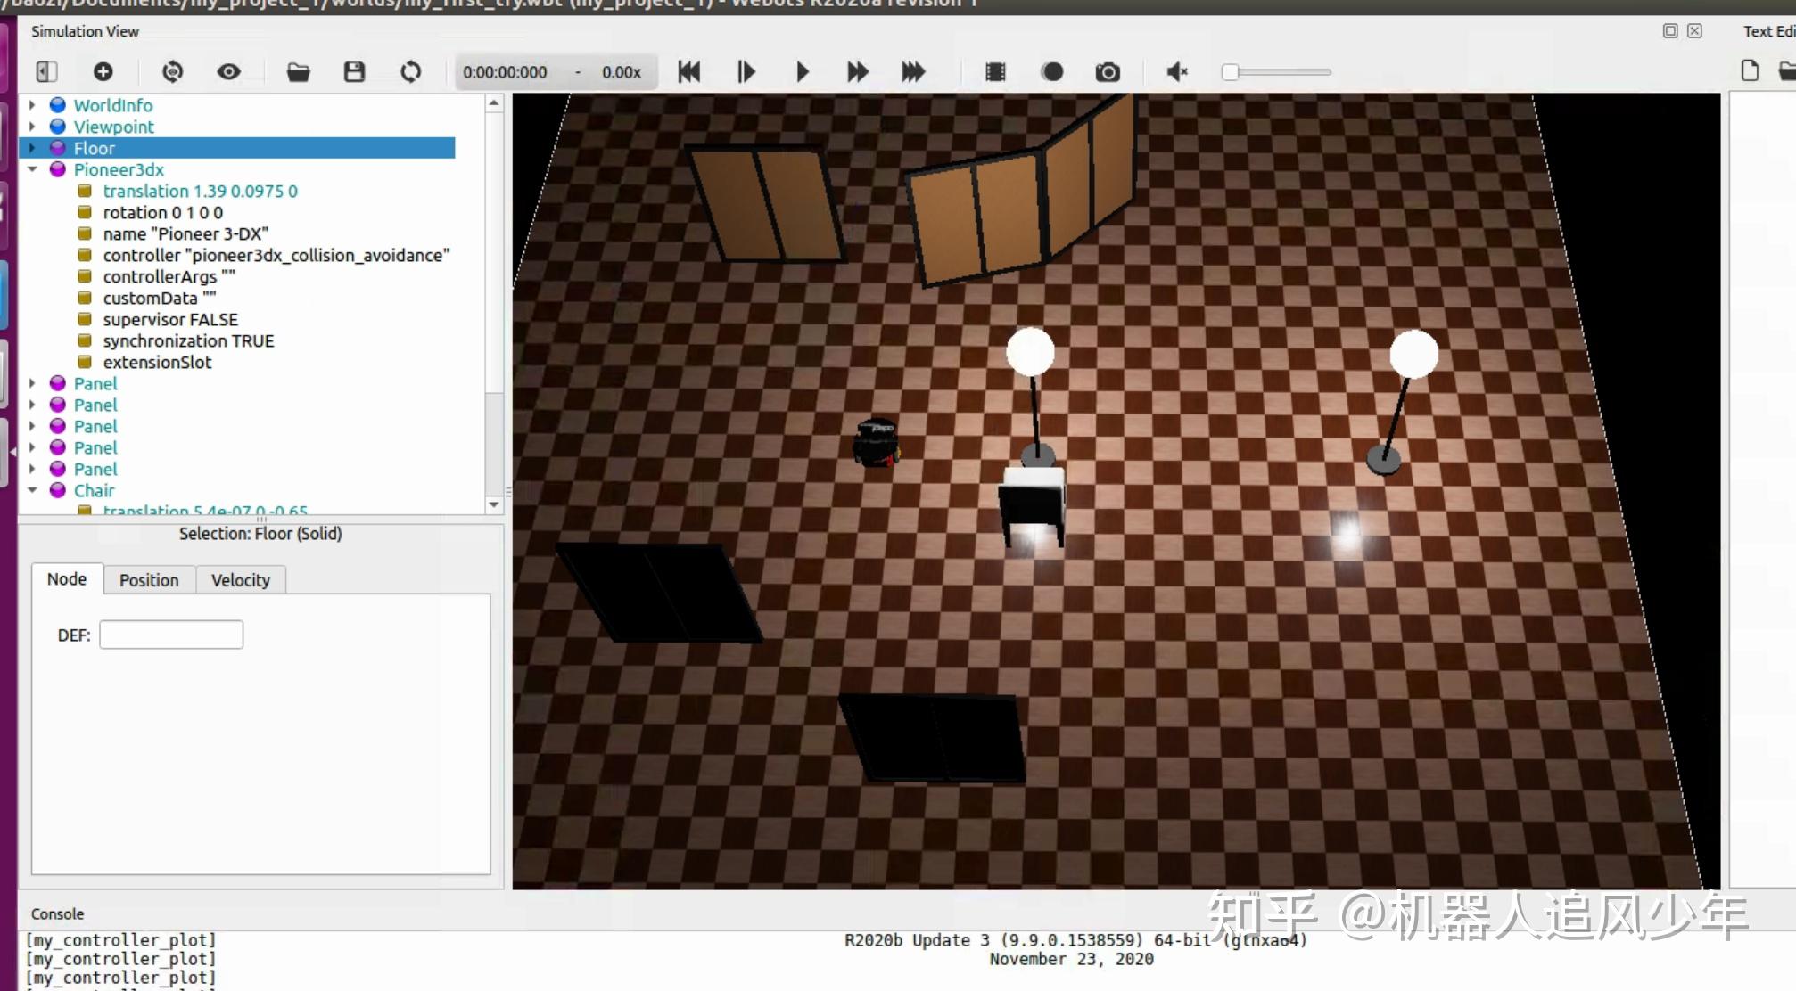
Task: Switch to the Velocity tab
Action: [240, 580]
